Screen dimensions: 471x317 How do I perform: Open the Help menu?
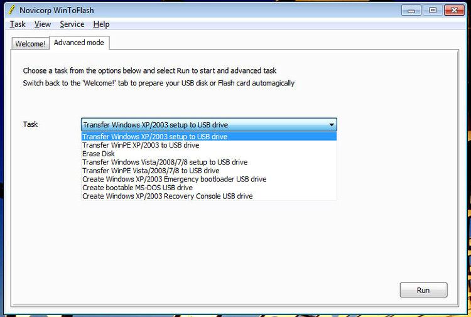click(101, 24)
